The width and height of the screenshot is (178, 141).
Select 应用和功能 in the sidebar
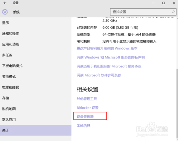click(36, 44)
